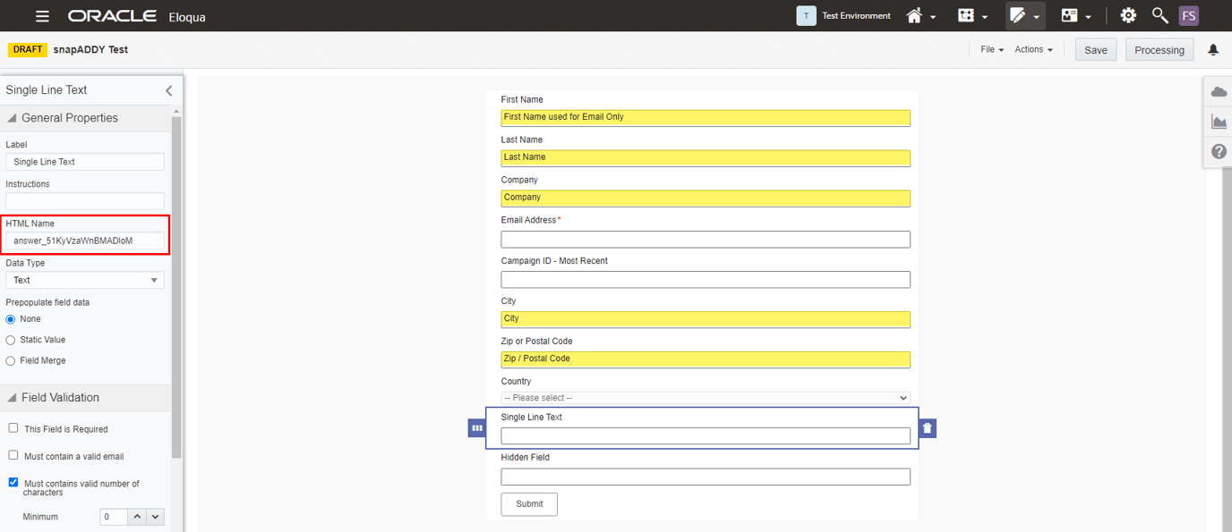Delete the Single Line Text field
The height and width of the screenshot is (532, 1232).
point(927,428)
